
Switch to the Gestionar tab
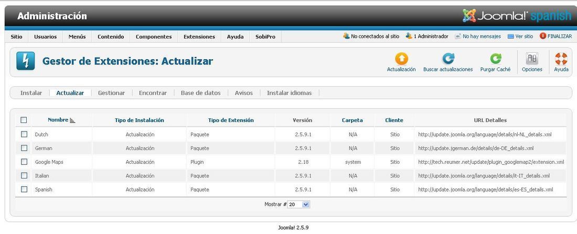111,93
